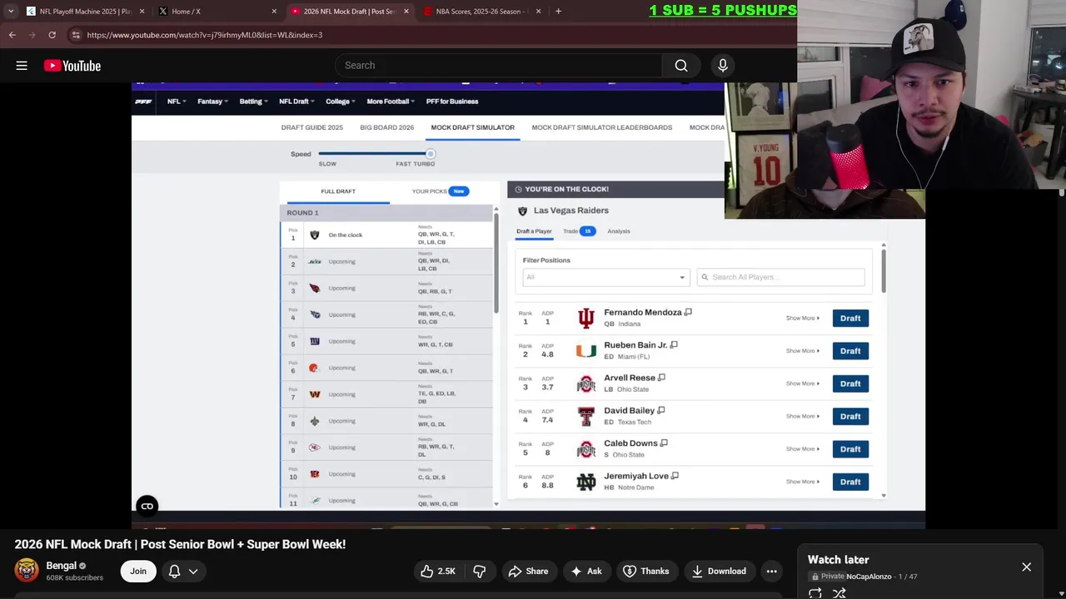
Task: Click the Speed slider handle near Fast Turbo
Action: pyautogui.click(x=430, y=154)
